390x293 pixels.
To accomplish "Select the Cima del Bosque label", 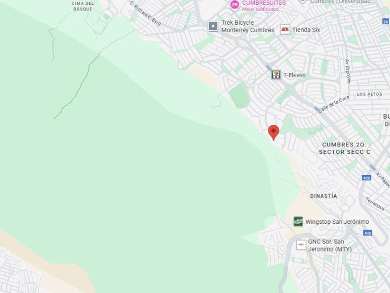I will tap(83, 7).
